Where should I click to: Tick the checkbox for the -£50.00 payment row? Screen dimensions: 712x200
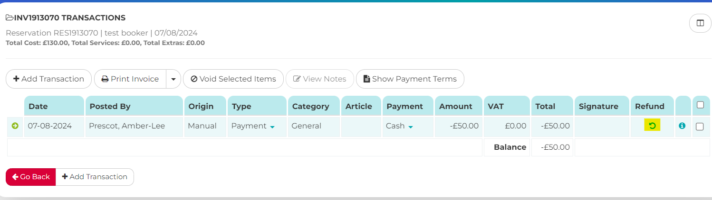[700, 127]
